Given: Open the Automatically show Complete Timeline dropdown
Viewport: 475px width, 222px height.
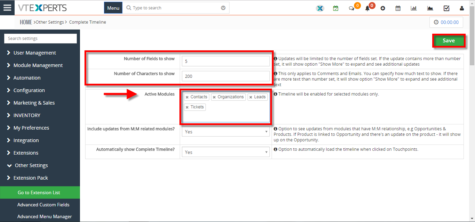Looking at the screenshot, I should 226,152.
